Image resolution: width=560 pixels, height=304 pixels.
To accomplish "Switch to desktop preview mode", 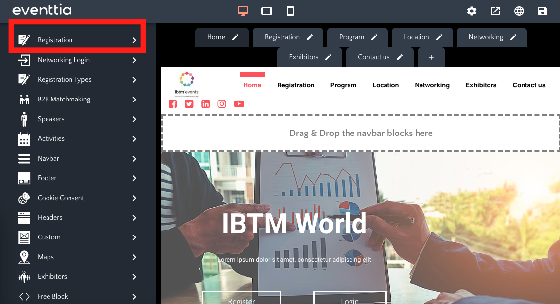I will tap(243, 11).
